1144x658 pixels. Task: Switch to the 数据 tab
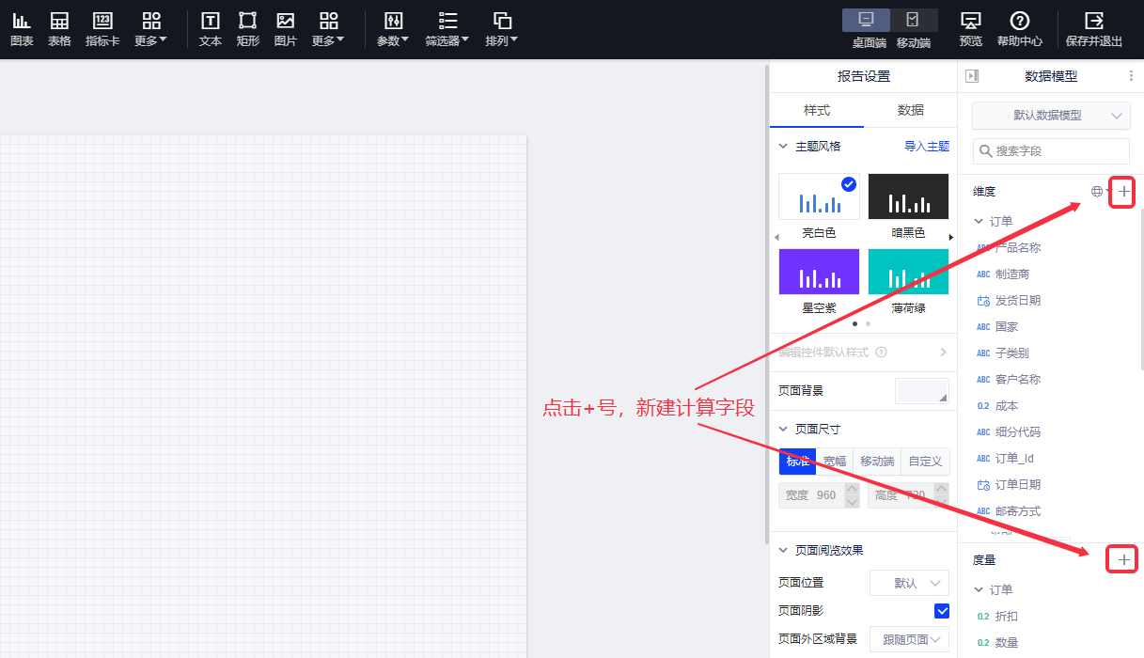tap(910, 110)
